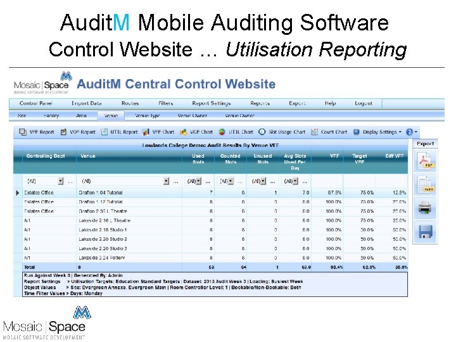
Task: Open the Reports menu
Action: [260, 103]
